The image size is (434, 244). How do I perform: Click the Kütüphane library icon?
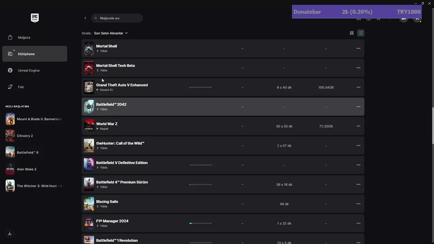pos(10,54)
